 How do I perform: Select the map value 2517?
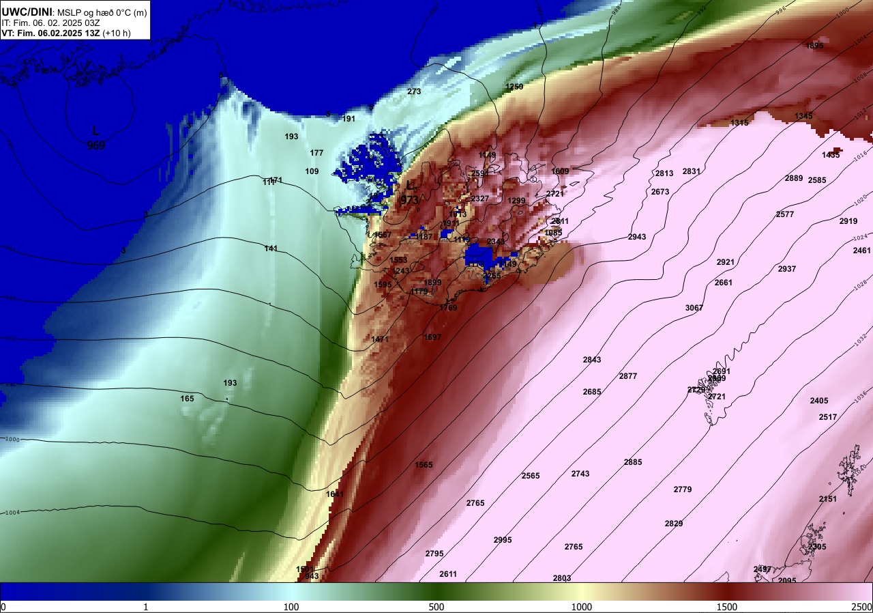pos(827,417)
